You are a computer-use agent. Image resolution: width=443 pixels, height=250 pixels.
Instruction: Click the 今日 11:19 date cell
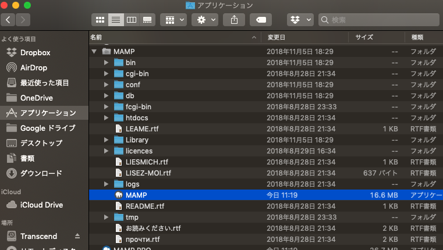click(x=282, y=195)
